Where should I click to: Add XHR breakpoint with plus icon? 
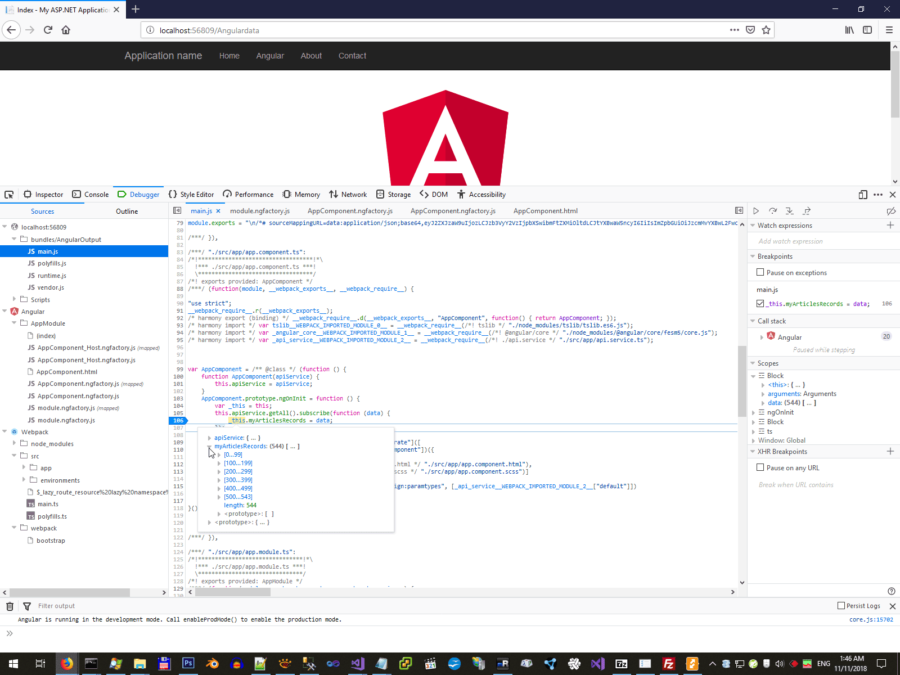point(890,451)
